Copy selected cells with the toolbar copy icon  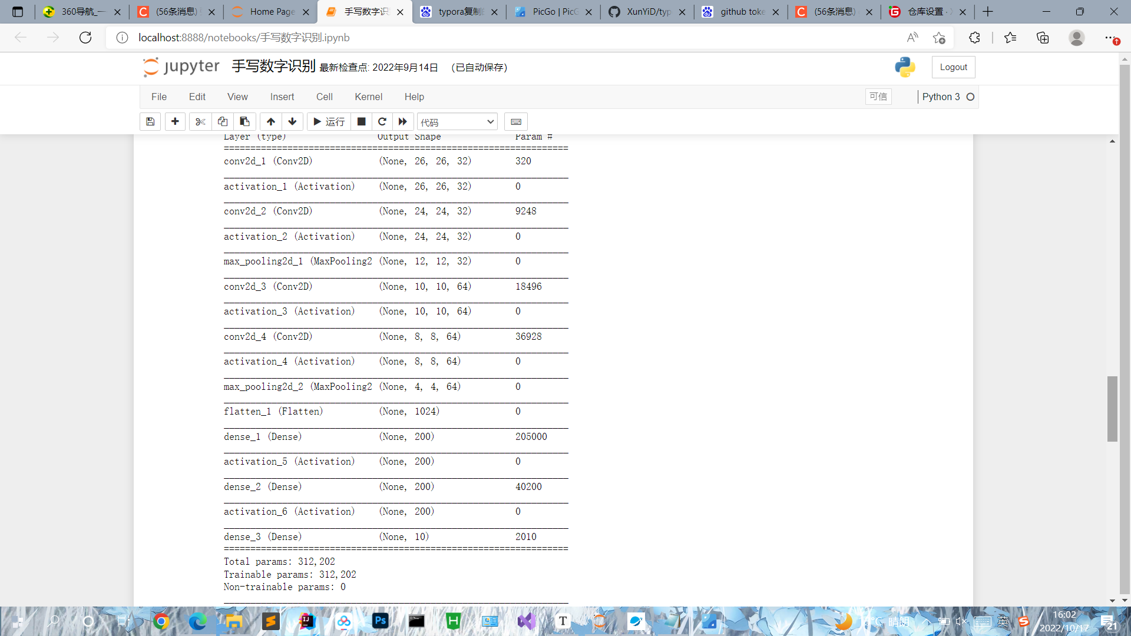[x=223, y=122]
